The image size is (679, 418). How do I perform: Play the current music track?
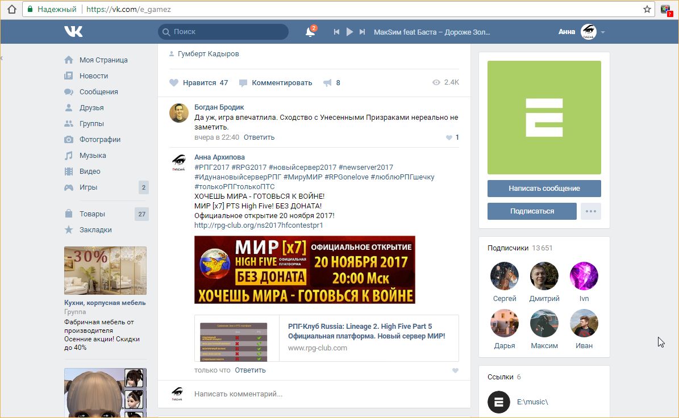pos(349,32)
